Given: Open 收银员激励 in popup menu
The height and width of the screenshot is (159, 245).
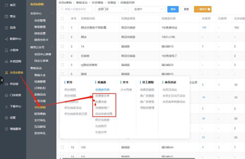Looking at the screenshot, I should coord(147,90).
